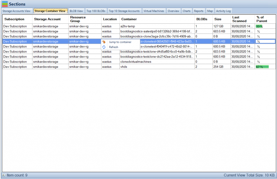Select the clonedvirtualmachines container cell
Image resolution: width=277 pixels, height=179 pixels.
click(x=157, y=62)
